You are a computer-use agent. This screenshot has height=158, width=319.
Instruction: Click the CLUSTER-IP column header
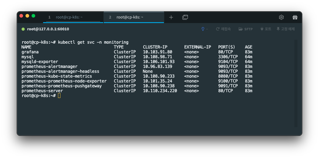(x=155, y=47)
